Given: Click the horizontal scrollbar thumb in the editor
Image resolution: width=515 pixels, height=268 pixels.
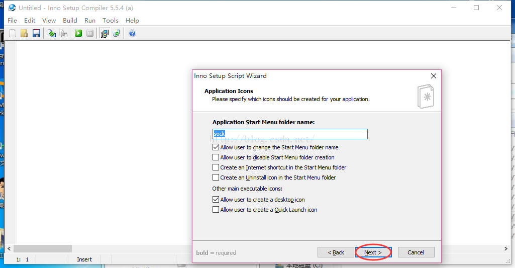Looking at the screenshot, I should click(x=42, y=248).
